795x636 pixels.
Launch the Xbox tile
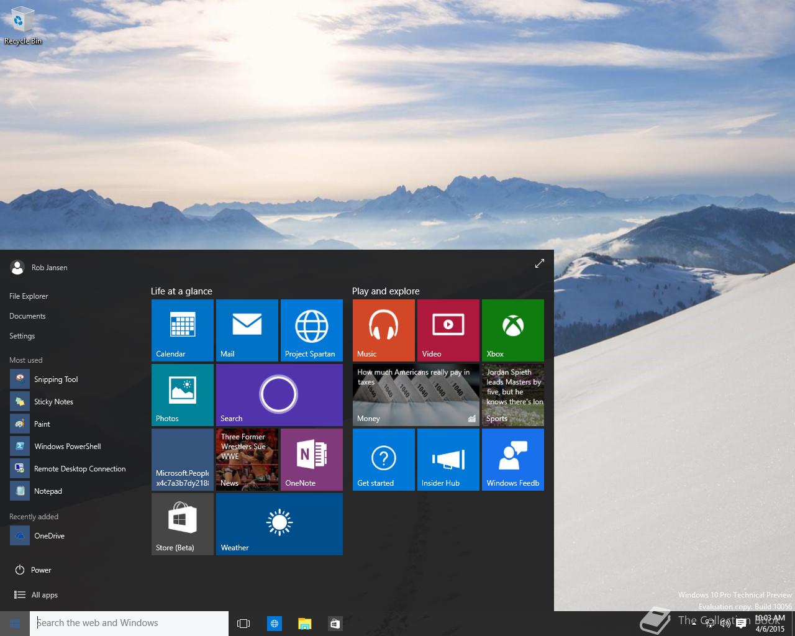click(x=513, y=330)
